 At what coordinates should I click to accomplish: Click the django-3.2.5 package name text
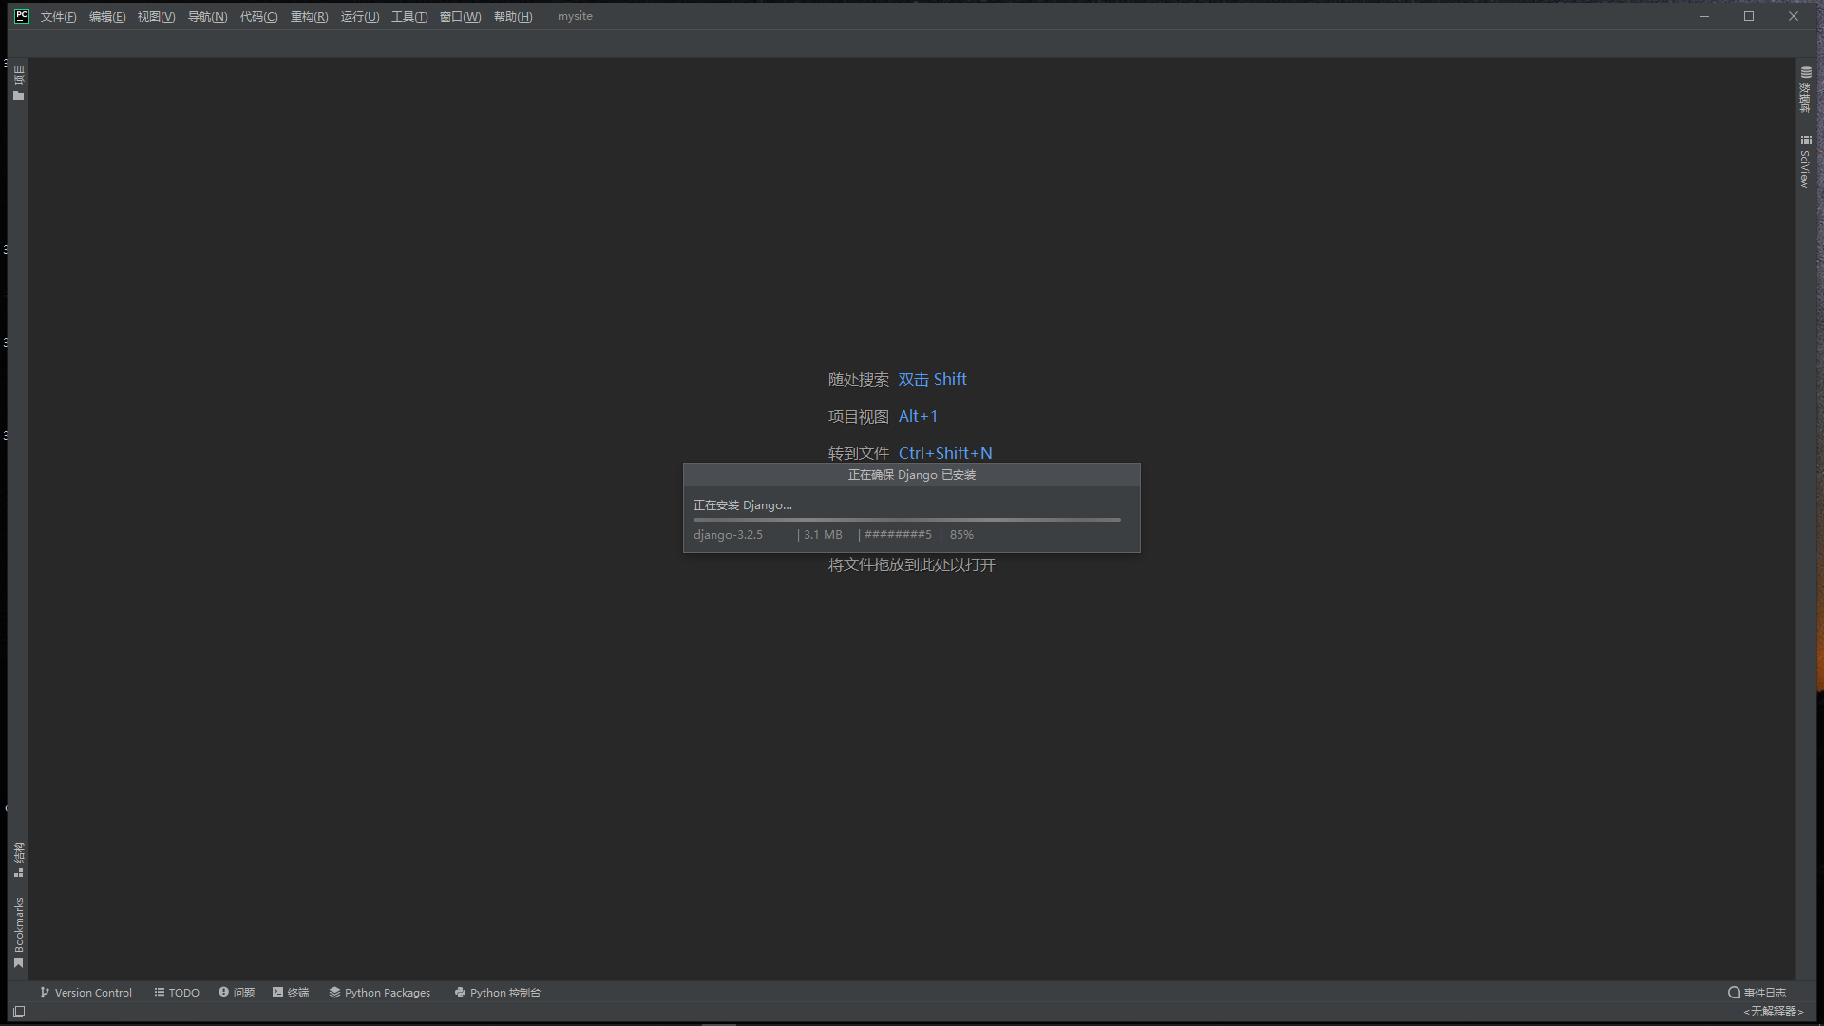728,535
